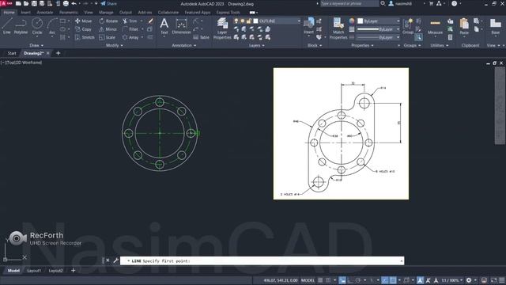Open the Group tool
506x285 pixels.
[408, 26]
